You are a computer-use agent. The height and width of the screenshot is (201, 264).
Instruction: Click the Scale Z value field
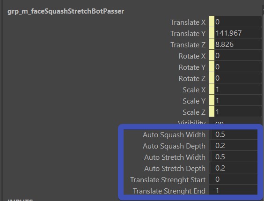pyautogui.click(x=238, y=112)
